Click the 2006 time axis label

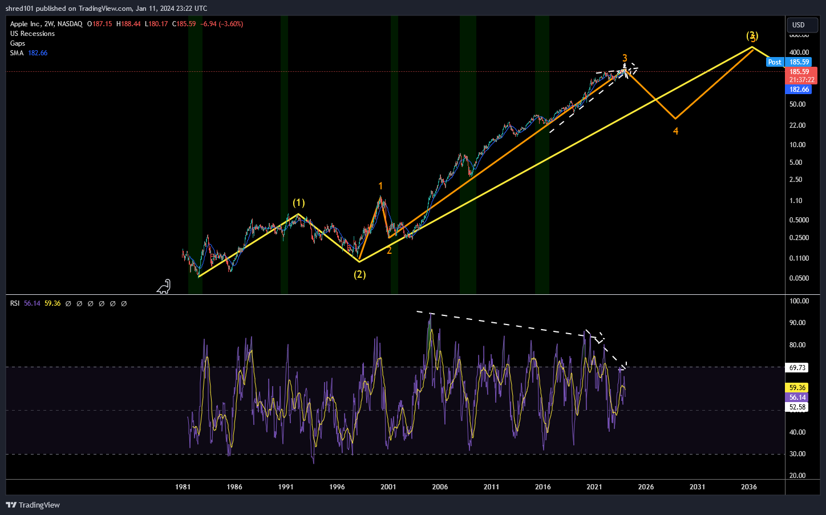440,487
